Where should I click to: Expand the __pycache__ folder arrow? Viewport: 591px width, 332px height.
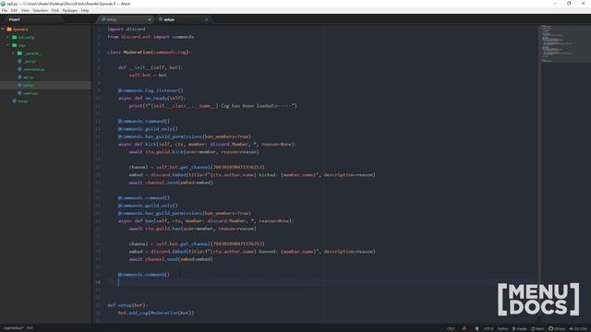click(x=13, y=53)
